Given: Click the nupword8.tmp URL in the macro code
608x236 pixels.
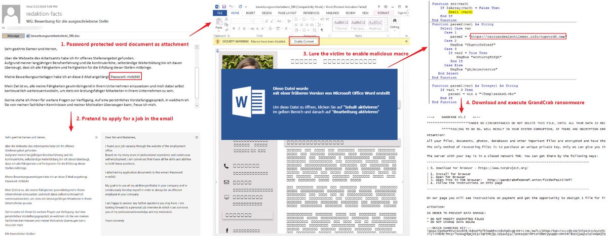Looking at the screenshot, I should (518, 36).
